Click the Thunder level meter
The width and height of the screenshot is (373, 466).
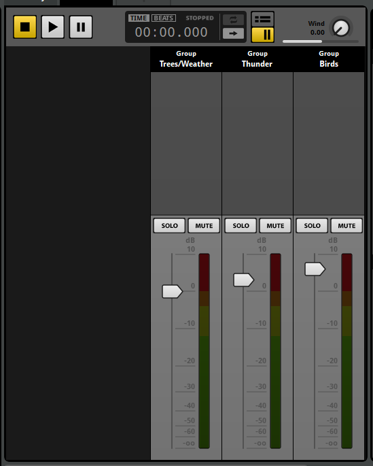pyautogui.click(x=275, y=350)
